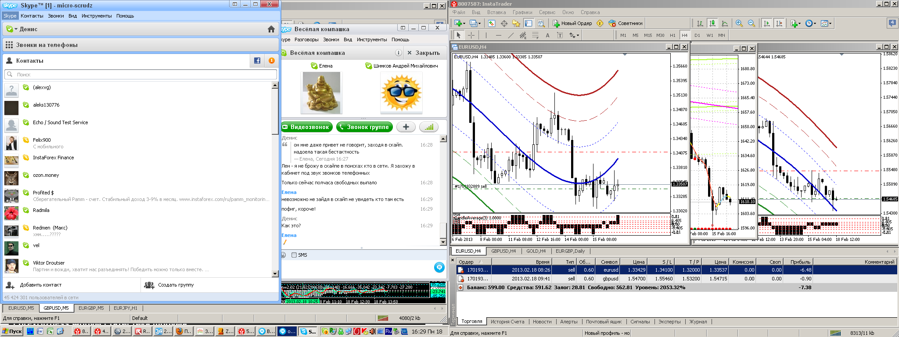Switch timeframe to H1
The width and height of the screenshot is (899, 337).
[x=672, y=35]
